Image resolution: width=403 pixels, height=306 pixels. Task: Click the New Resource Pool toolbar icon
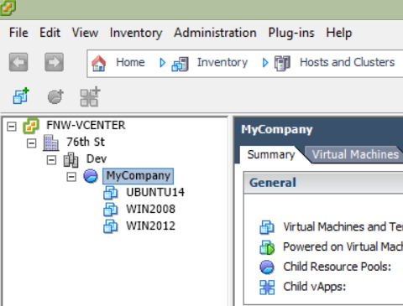[55, 96]
